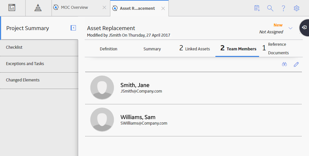Open the Reference Documents tab
Screen dimensions: 309x156
click(x=276, y=48)
